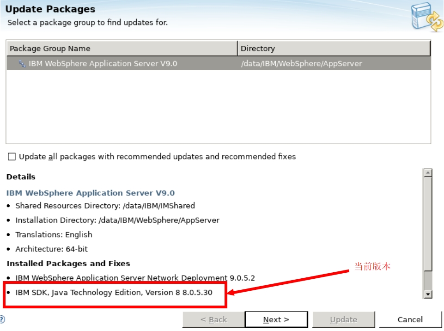Select IBM WebSphere Application Server V9.0 row
444x331 pixels.
tap(219, 63)
